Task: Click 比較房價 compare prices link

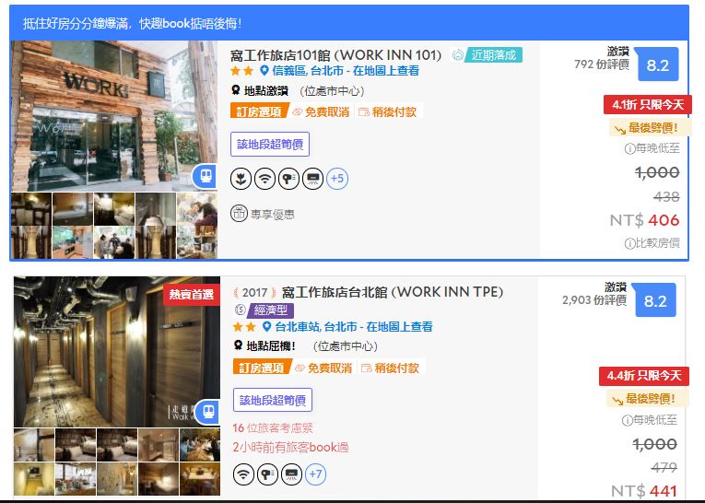Action: tap(657, 243)
